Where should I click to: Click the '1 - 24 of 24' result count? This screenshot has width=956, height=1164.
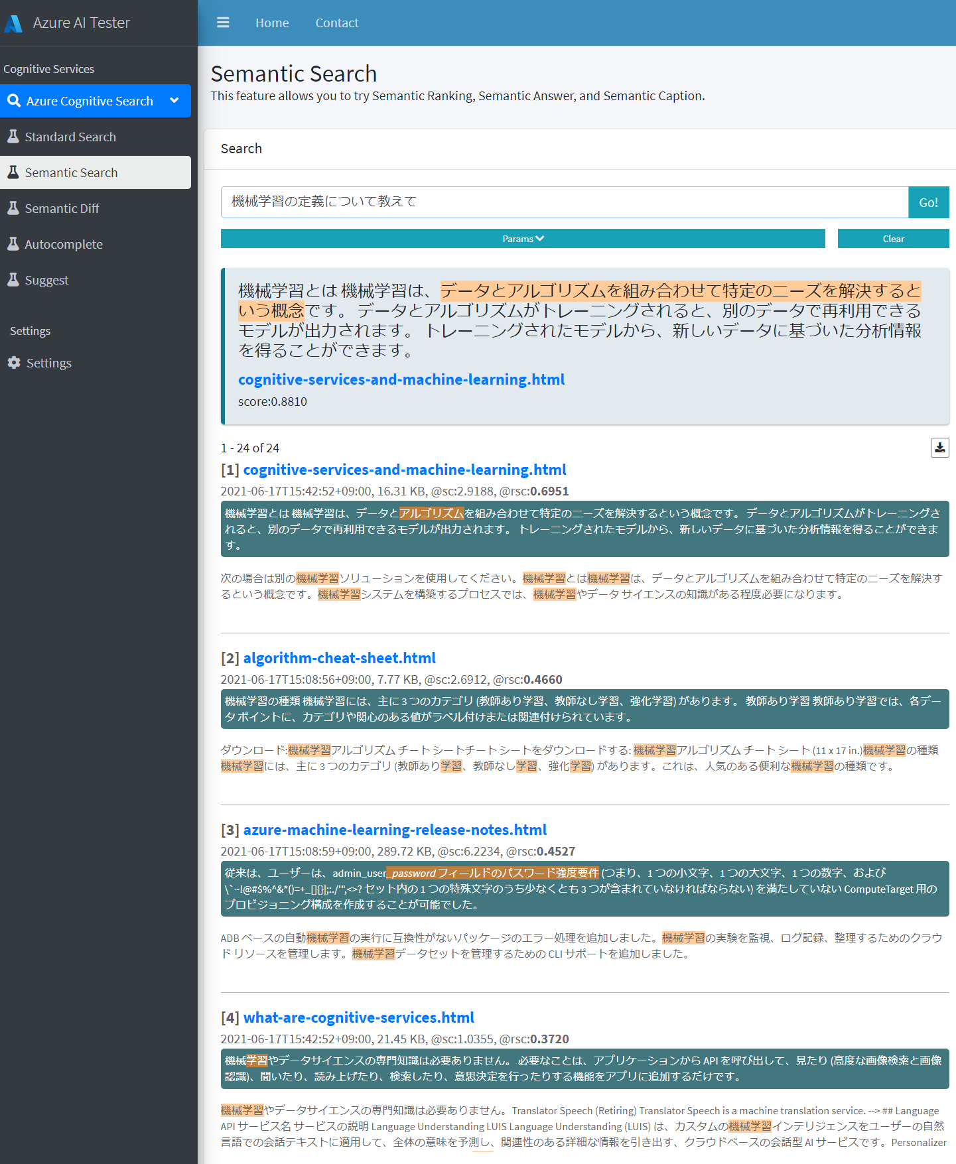pyautogui.click(x=250, y=448)
